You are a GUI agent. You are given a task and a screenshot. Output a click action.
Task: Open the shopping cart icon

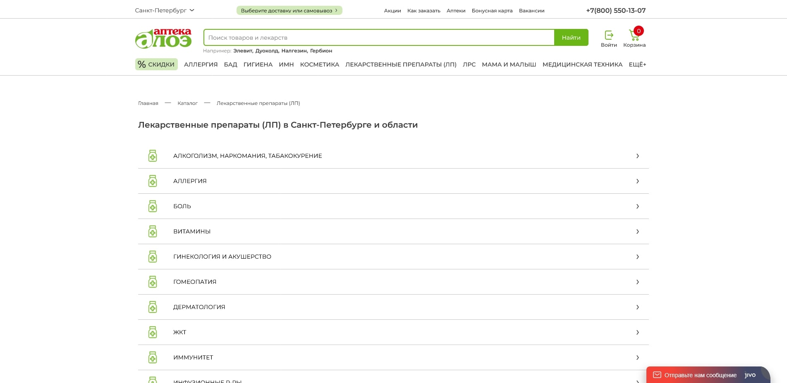click(634, 35)
